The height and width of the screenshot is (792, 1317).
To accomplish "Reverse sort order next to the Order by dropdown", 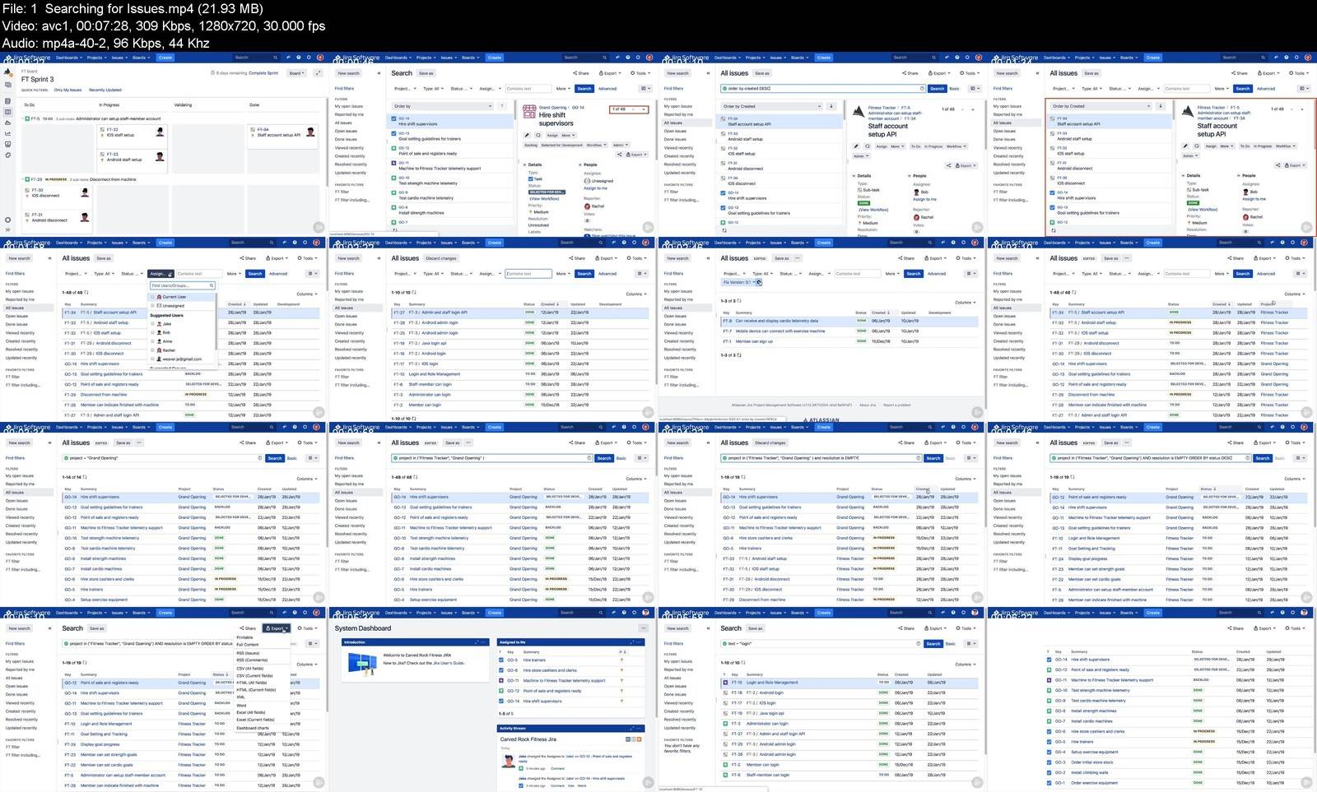I will click(x=502, y=106).
